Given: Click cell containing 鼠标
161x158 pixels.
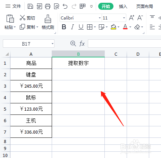Looking at the screenshot, I should [31, 97].
